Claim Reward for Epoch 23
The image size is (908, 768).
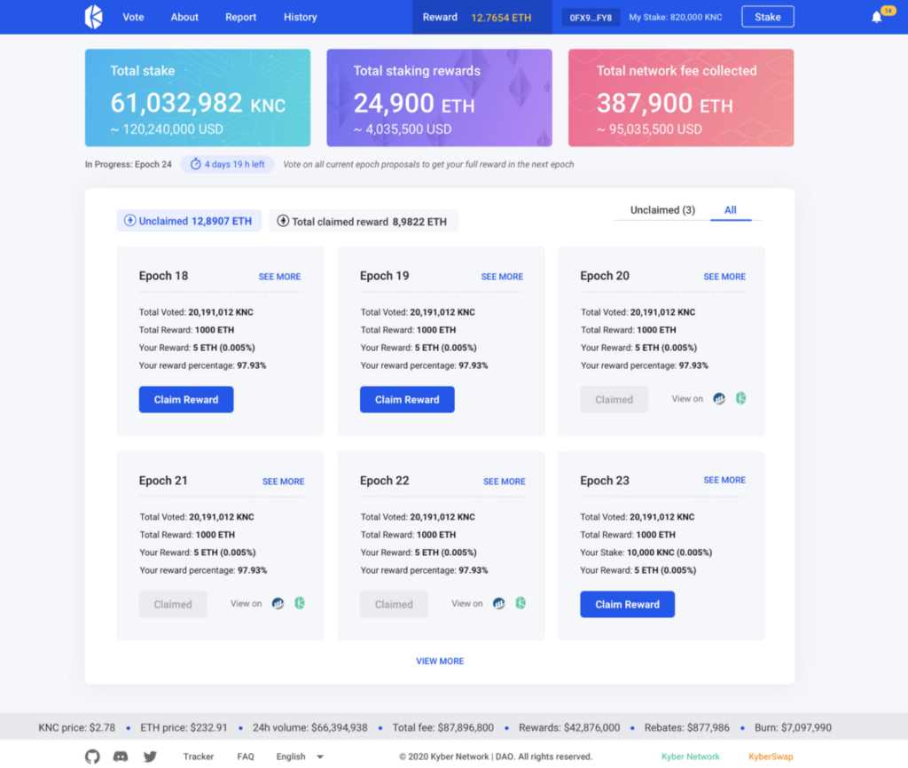pyautogui.click(x=627, y=604)
